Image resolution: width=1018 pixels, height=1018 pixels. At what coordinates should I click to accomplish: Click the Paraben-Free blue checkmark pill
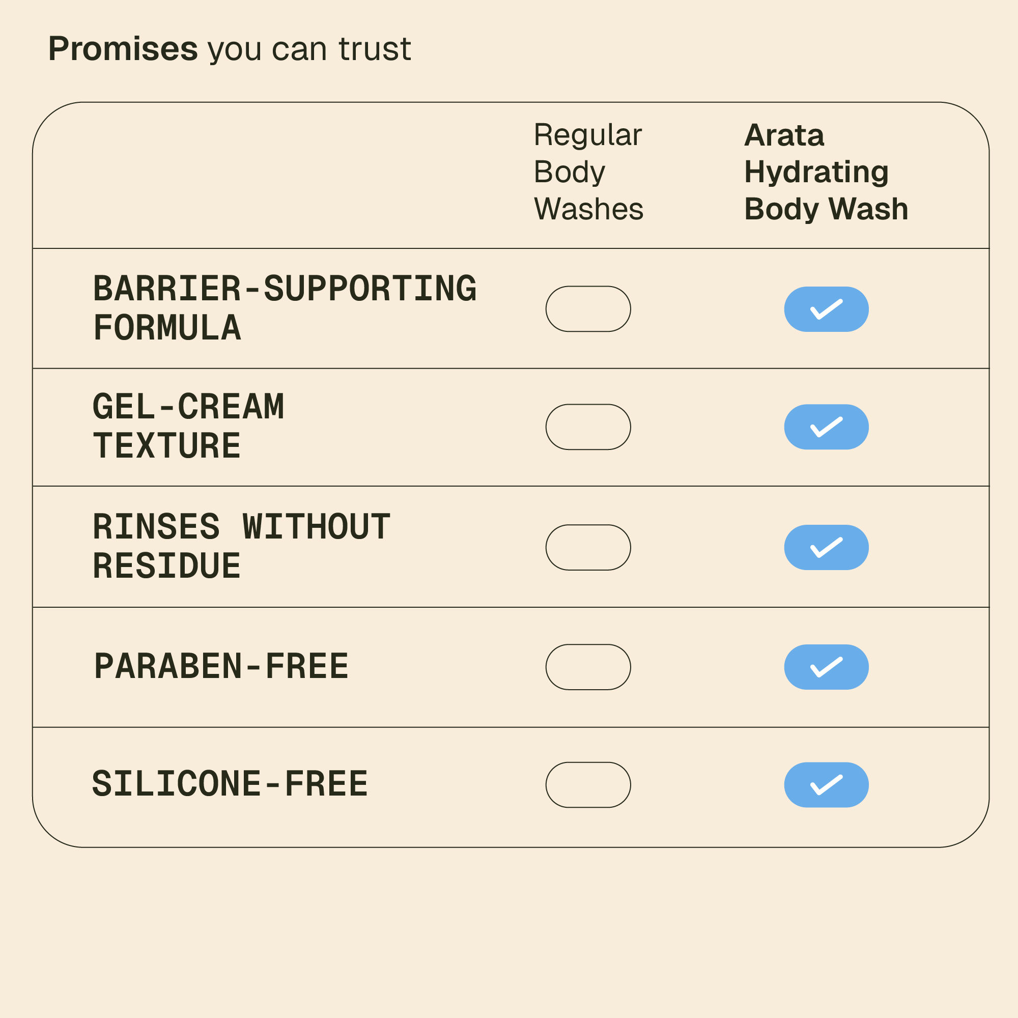coord(826,667)
